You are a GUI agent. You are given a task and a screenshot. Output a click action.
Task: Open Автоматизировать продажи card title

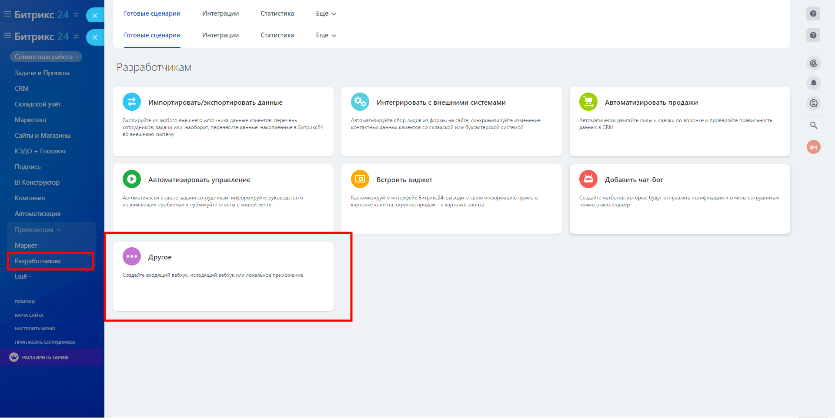651,103
